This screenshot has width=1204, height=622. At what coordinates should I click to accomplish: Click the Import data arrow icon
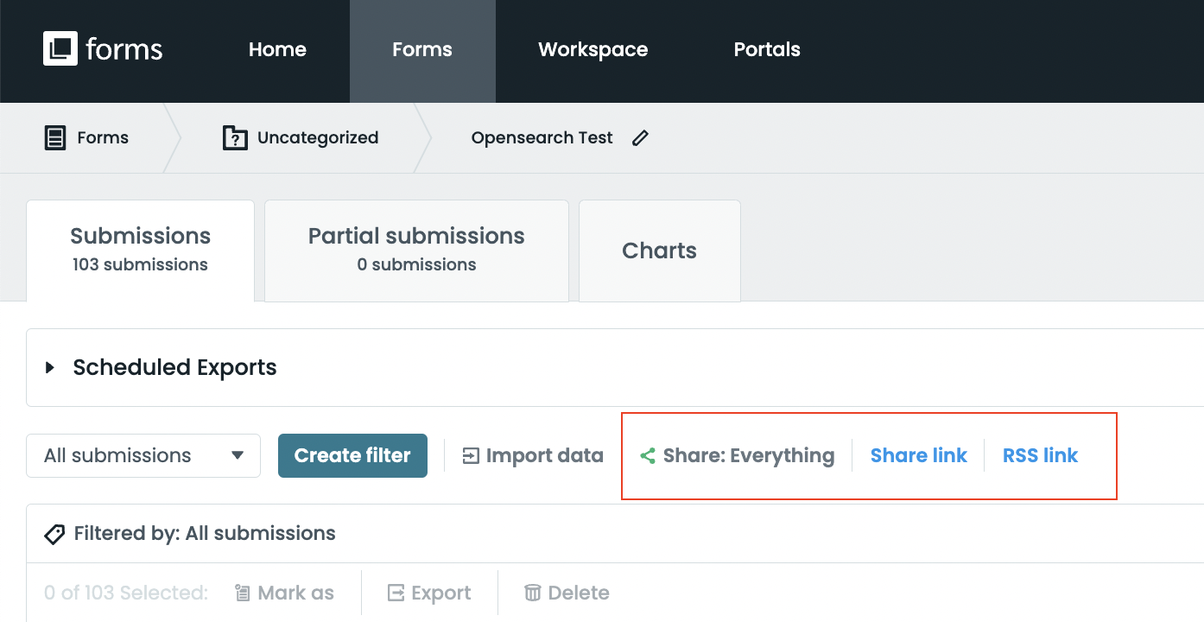[x=471, y=455]
